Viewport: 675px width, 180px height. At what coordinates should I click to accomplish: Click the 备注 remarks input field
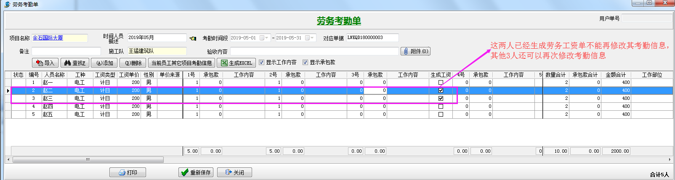click(66, 51)
